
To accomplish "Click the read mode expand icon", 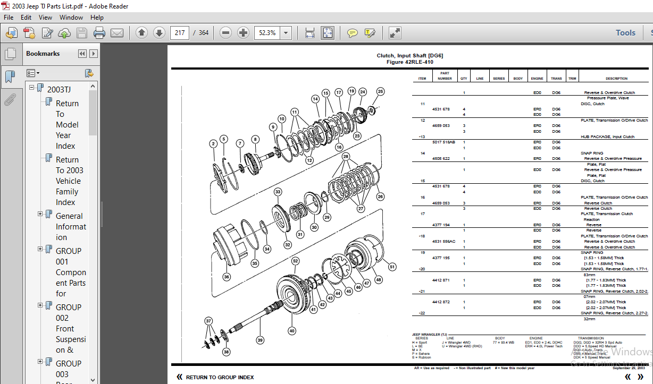I will tap(395, 33).
